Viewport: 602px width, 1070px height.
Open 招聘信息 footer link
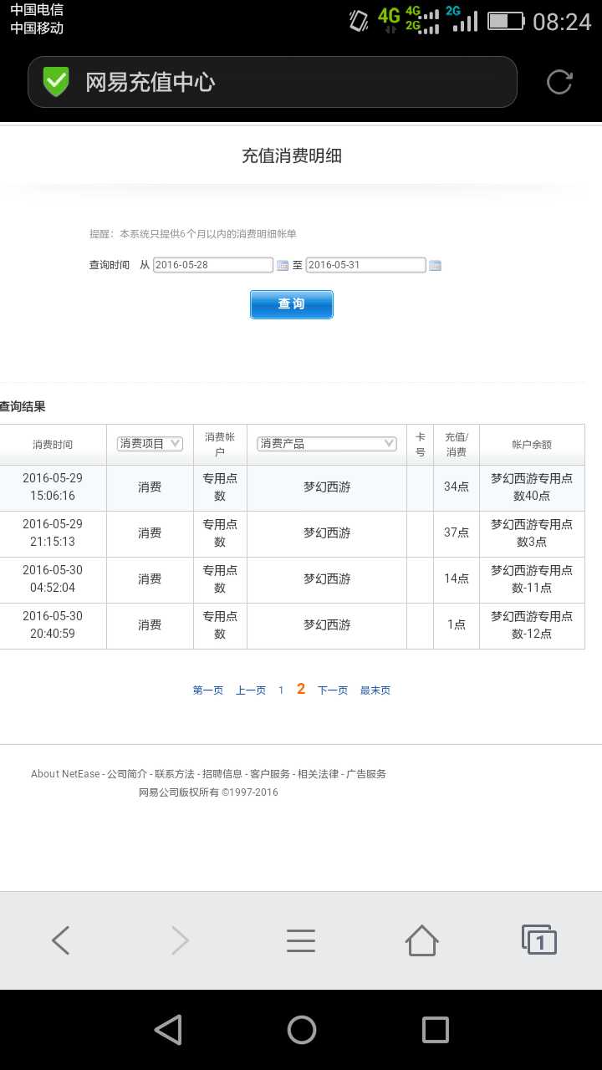click(222, 774)
